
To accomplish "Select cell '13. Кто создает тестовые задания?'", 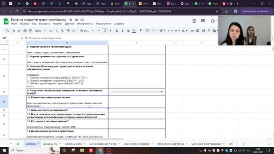I will [67, 124].
